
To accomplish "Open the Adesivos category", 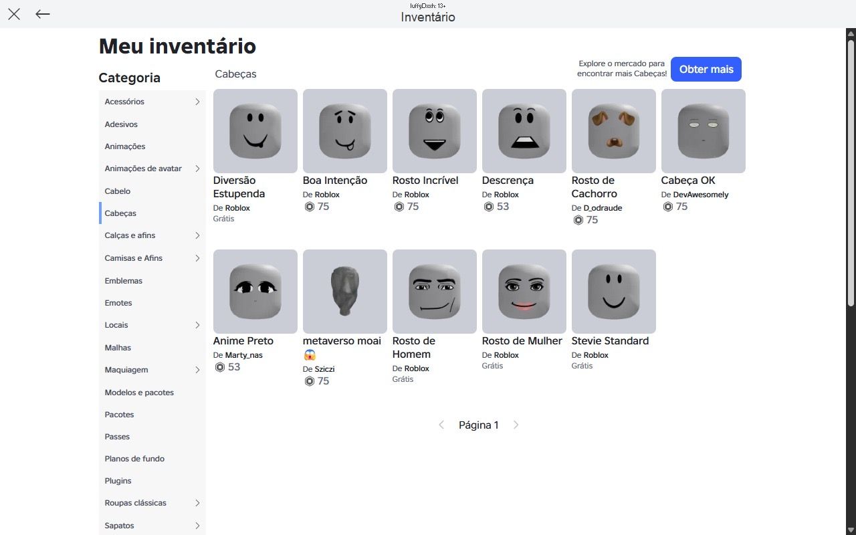I will click(x=152, y=124).
